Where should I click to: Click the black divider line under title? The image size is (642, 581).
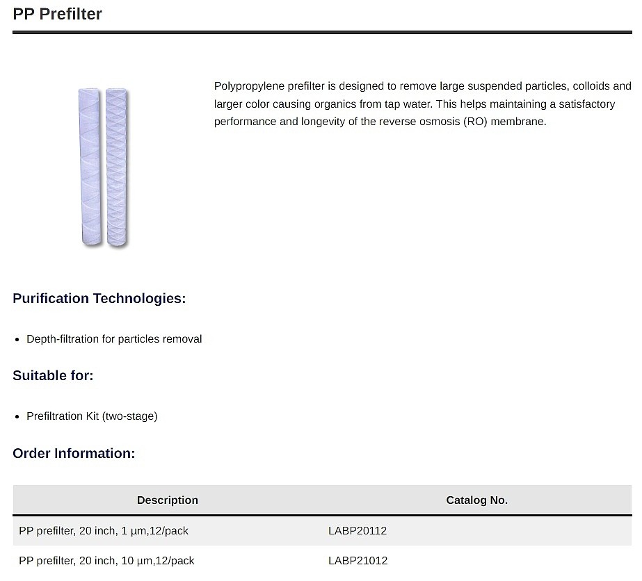pos(322,32)
